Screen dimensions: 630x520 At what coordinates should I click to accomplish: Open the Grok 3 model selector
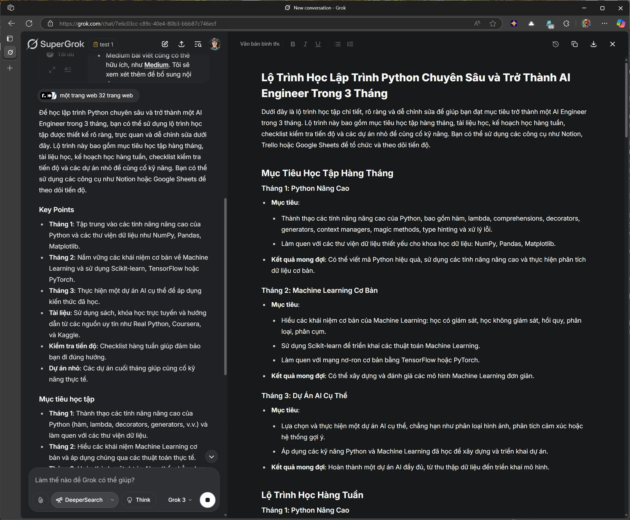pyautogui.click(x=180, y=500)
